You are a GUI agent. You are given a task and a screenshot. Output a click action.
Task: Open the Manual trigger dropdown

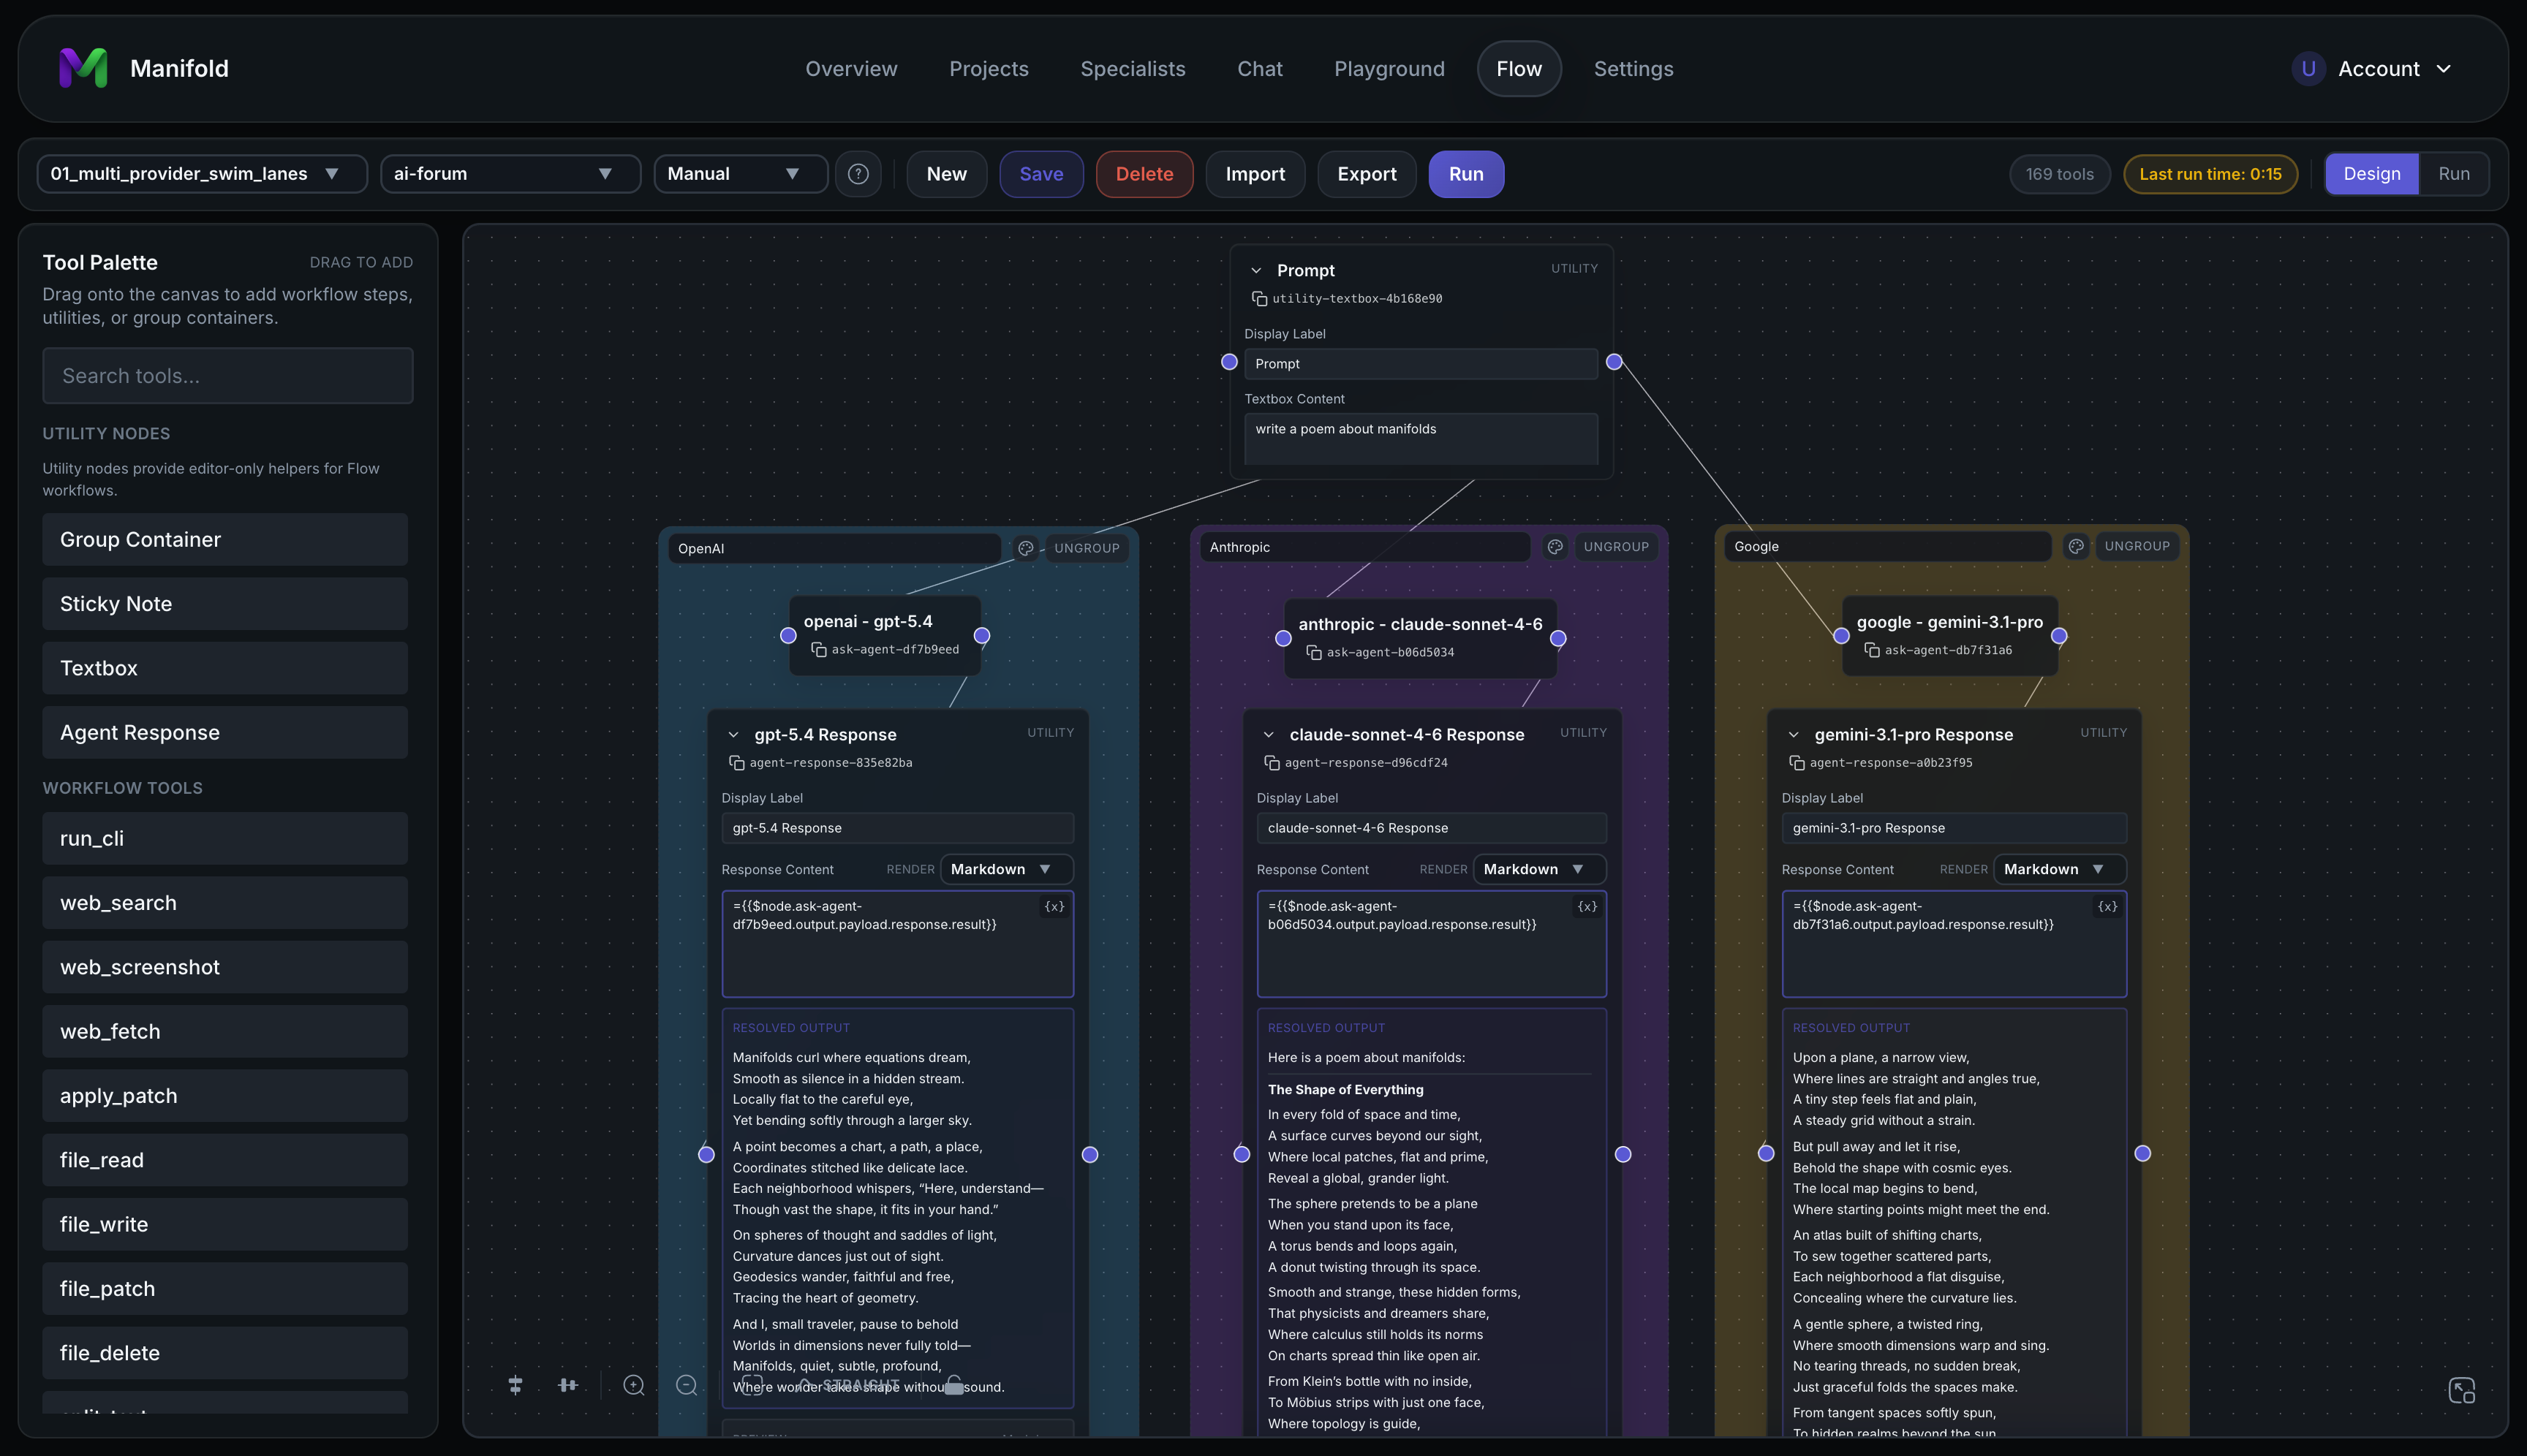pyautogui.click(x=740, y=174)
